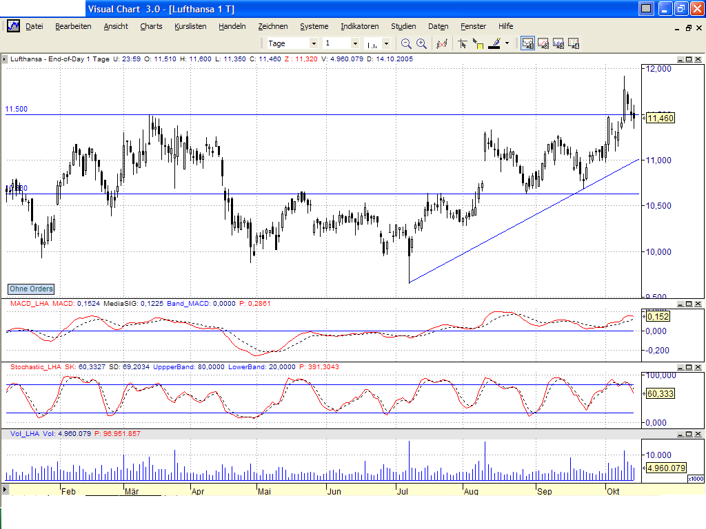Open chart layout 1 from the toolbar
The width and height of the screenshot is (706, 529).
527,43
